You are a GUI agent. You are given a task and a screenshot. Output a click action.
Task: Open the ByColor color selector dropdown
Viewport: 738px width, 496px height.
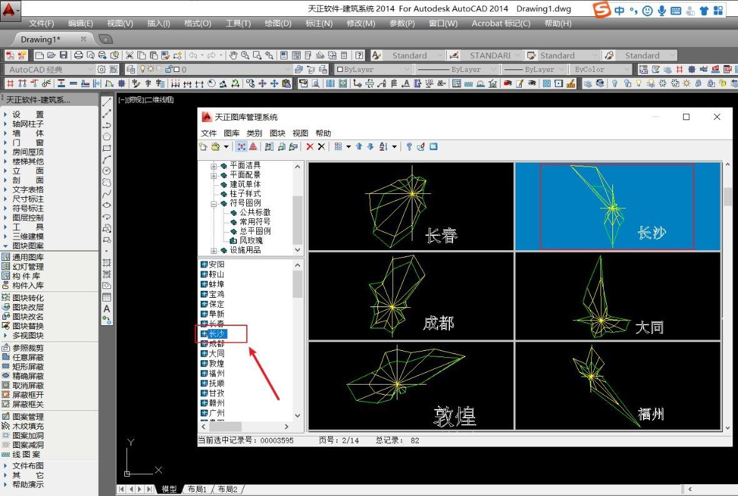point(628,69)
